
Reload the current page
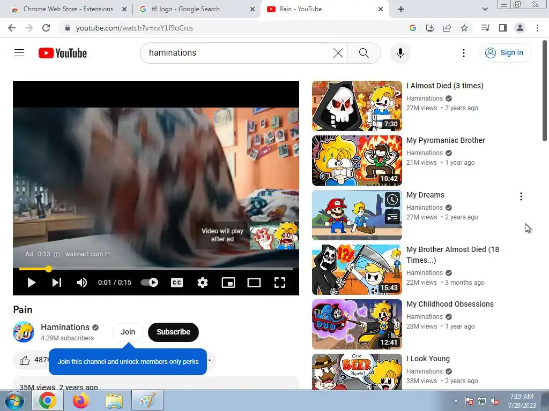point(46,28)
